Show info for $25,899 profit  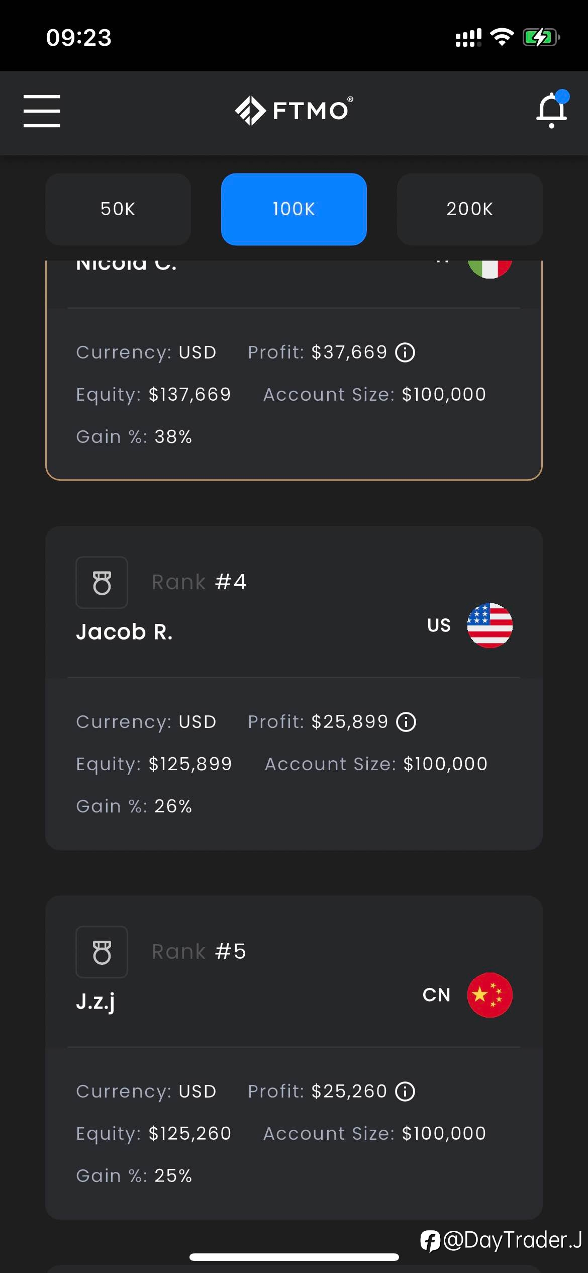406,722
